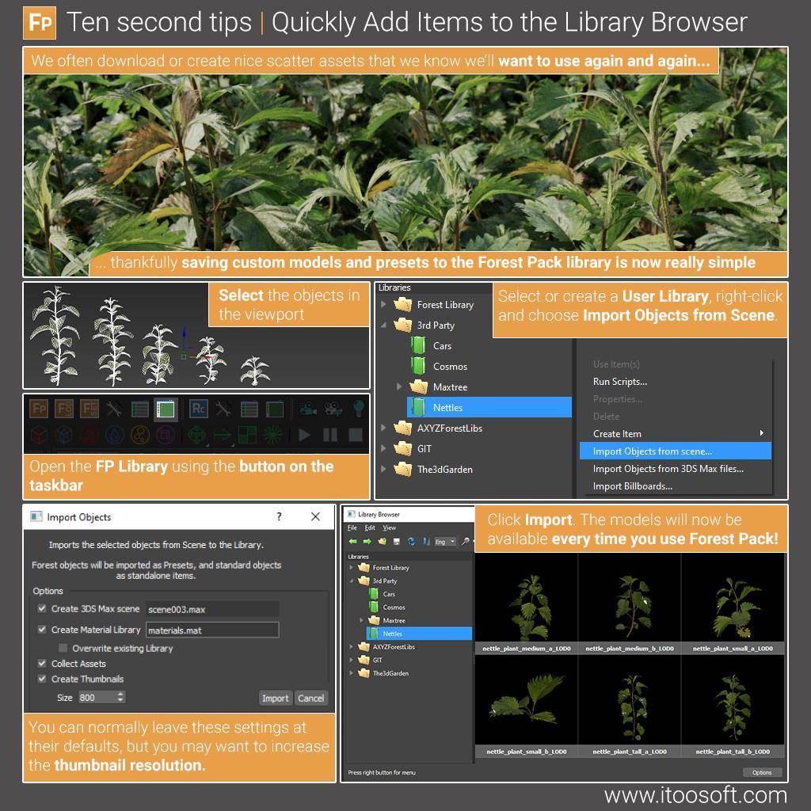Click the RailClone Rc toolbar icon

coord(199,409)
